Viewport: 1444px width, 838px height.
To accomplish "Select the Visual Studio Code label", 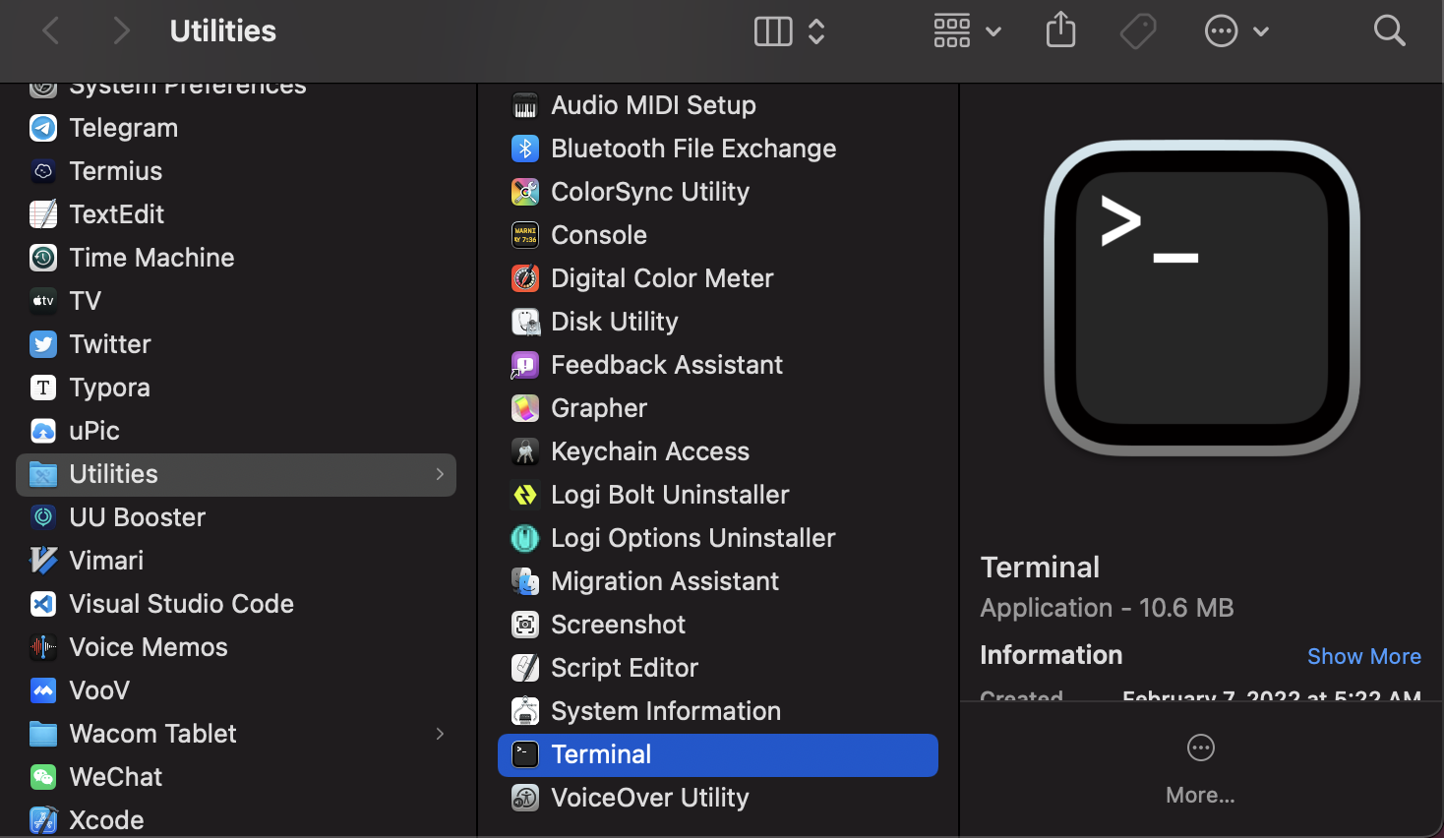I will tap(182, 604).
